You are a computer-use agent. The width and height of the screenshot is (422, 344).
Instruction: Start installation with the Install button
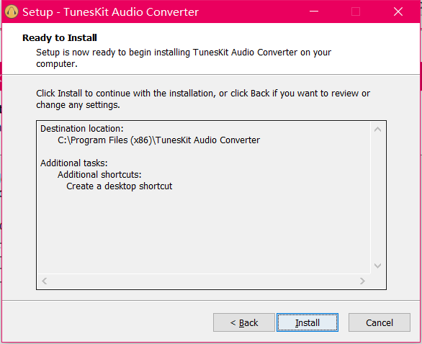point(307,322)
